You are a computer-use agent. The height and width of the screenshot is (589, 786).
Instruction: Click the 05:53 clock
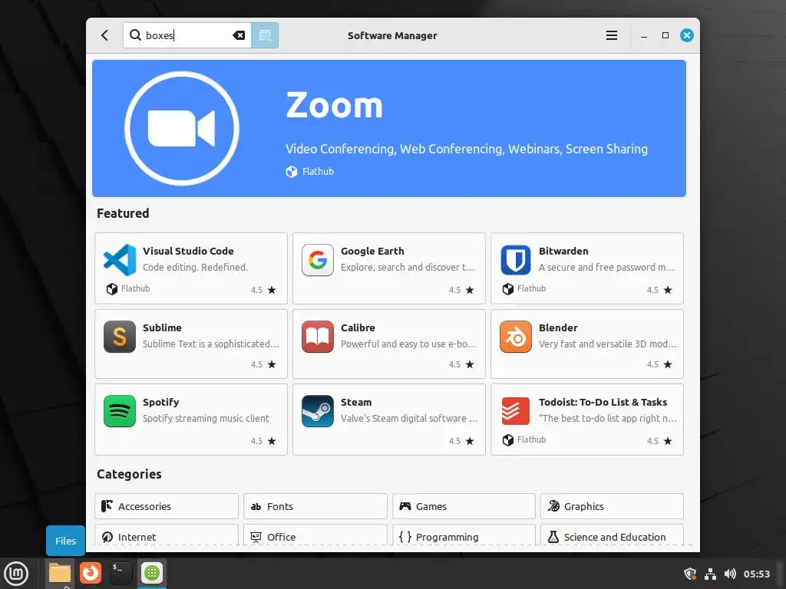[x=756, y=574]
